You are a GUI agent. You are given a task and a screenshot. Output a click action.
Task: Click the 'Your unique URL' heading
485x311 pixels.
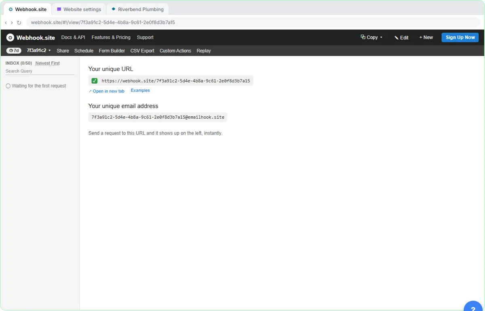111,69
